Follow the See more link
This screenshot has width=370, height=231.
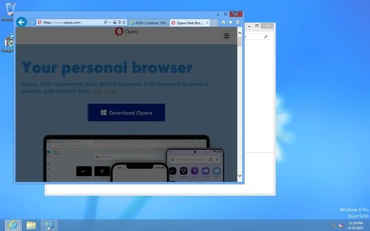(105, 91)
